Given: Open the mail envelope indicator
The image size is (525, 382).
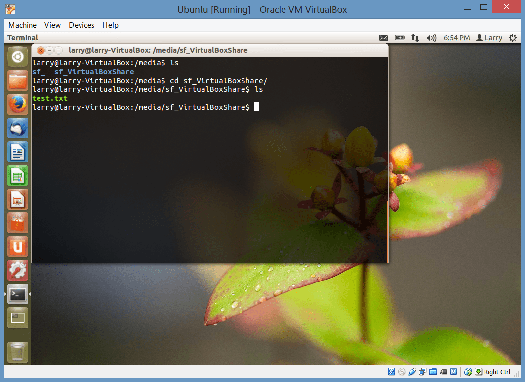Looking at the screenshot, I should 384,38.
